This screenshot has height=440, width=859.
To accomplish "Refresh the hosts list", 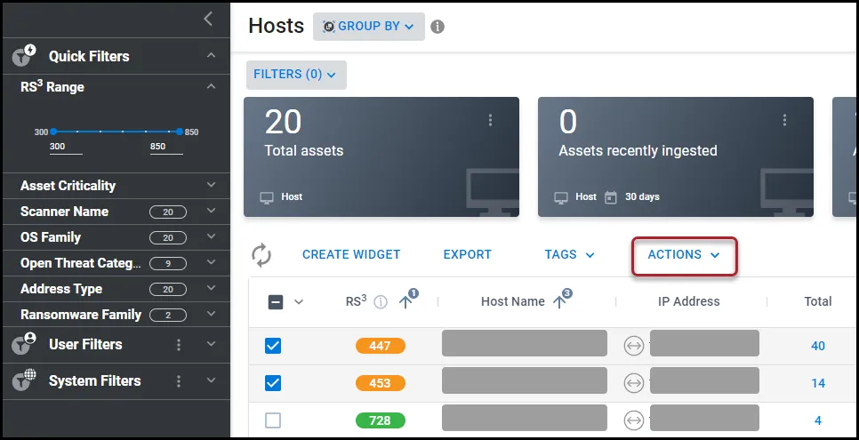I will [x=261, y=255].
